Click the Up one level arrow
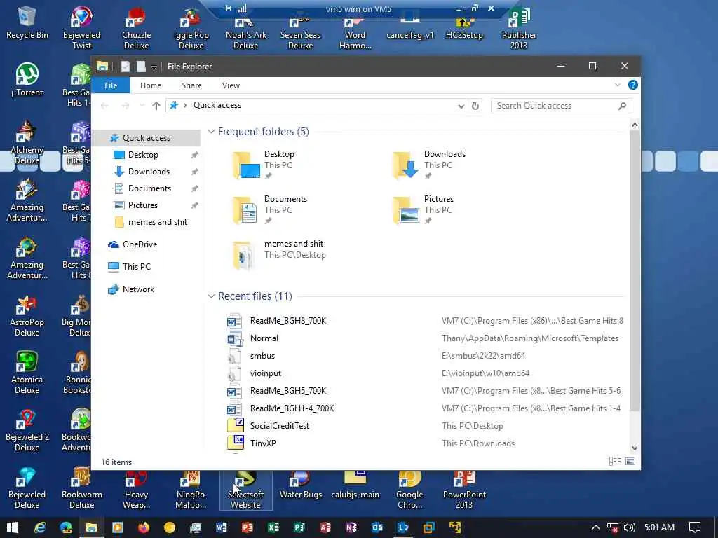Image resolution: width=718 pixels, height=538 pixels. (156, 106)
